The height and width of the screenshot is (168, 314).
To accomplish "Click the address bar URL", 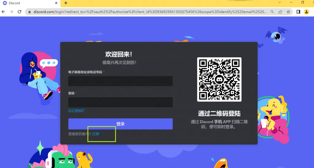I will 150,12.
